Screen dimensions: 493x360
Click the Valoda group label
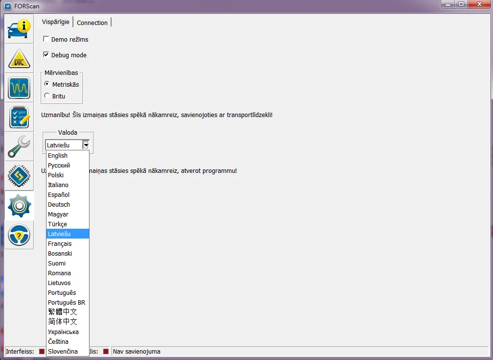click(67, 132)
